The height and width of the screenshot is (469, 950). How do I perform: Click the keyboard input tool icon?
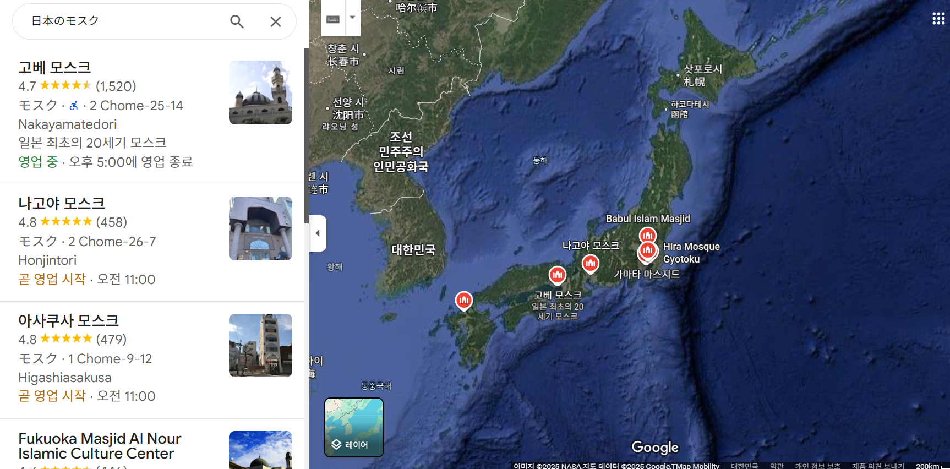pyautogui.click(x=333, y=19)
